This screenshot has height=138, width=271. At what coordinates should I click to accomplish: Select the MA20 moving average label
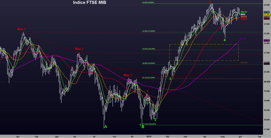pyautogui.click(x=244, y=16)
